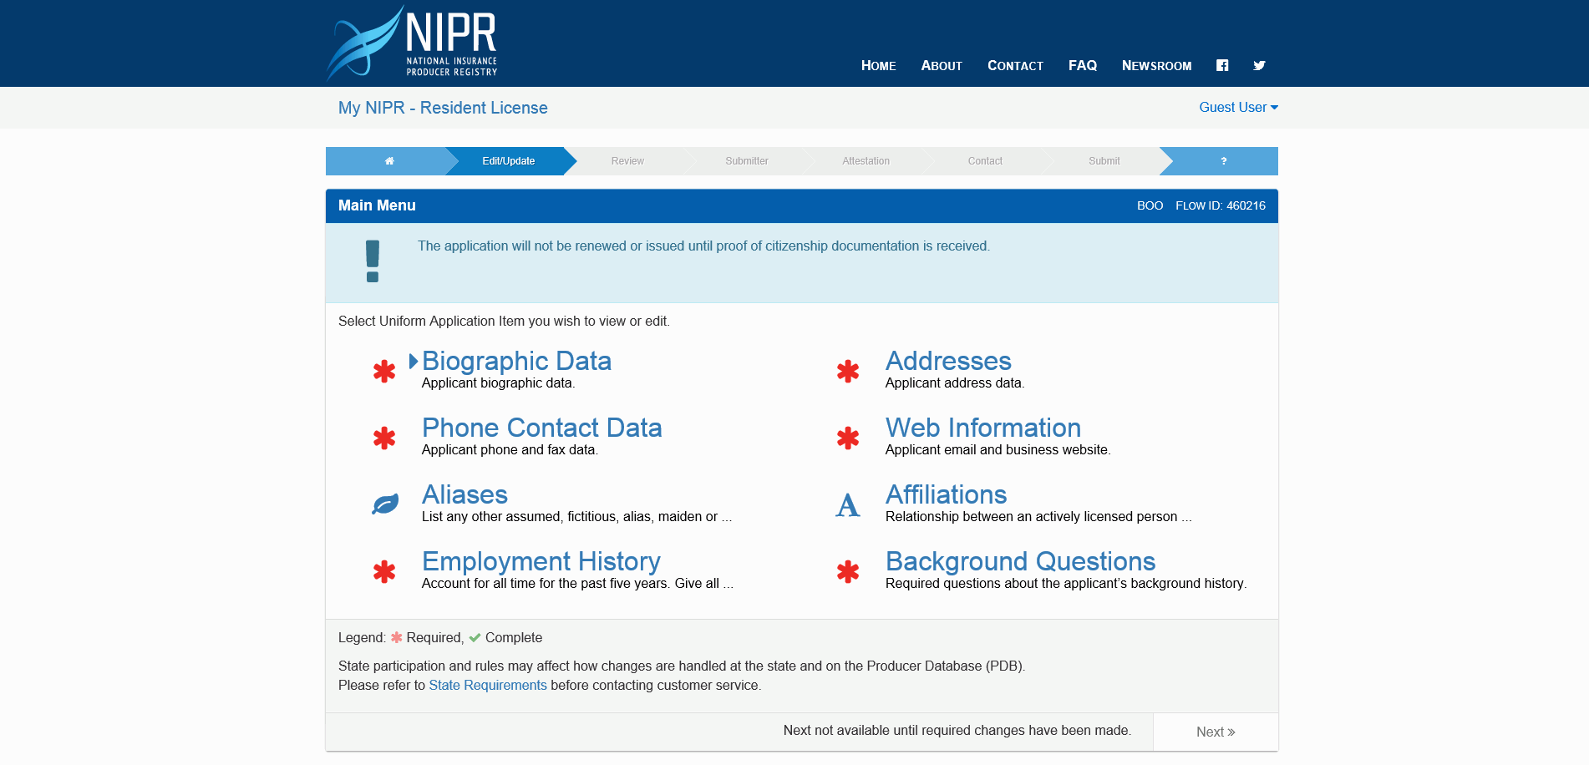Open the Phone Contact Data section
Image resolution: width=1589 pixels, height=765 pixels.
click(x=541, y=428)
